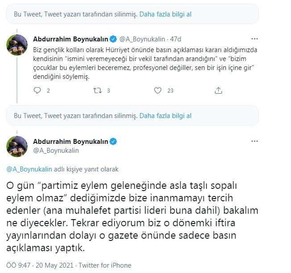Click the verified badge beside the 47d tweet name
This screenshot has height=273, width=291.
pos(113,39)
